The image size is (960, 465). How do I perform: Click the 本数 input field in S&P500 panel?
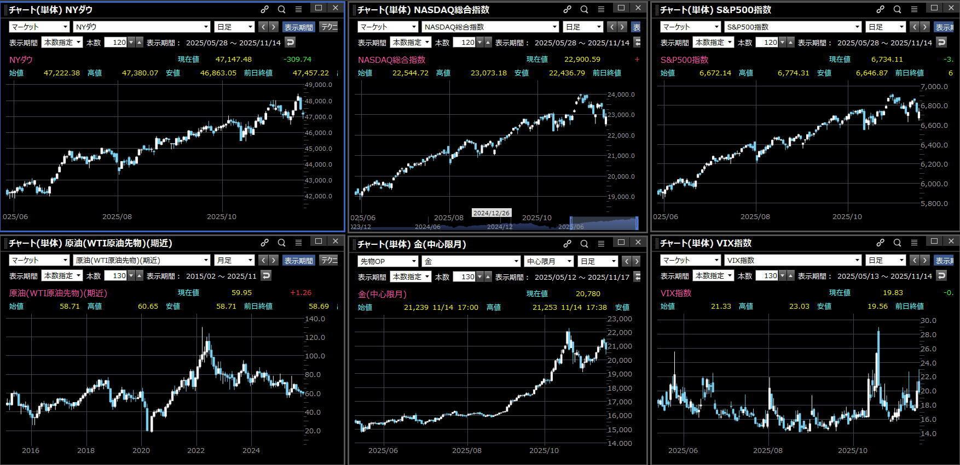766,42
